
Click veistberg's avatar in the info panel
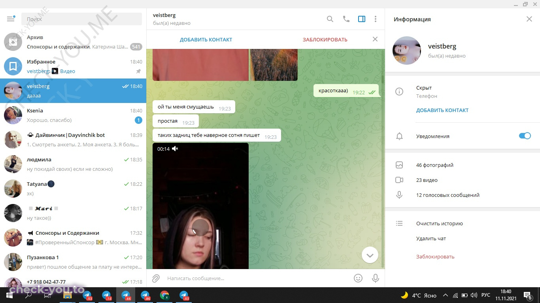pyautogui.click(x=407, y=50)
